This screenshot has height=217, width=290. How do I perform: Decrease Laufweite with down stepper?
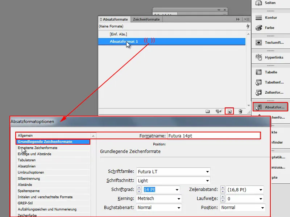[223, 200]
